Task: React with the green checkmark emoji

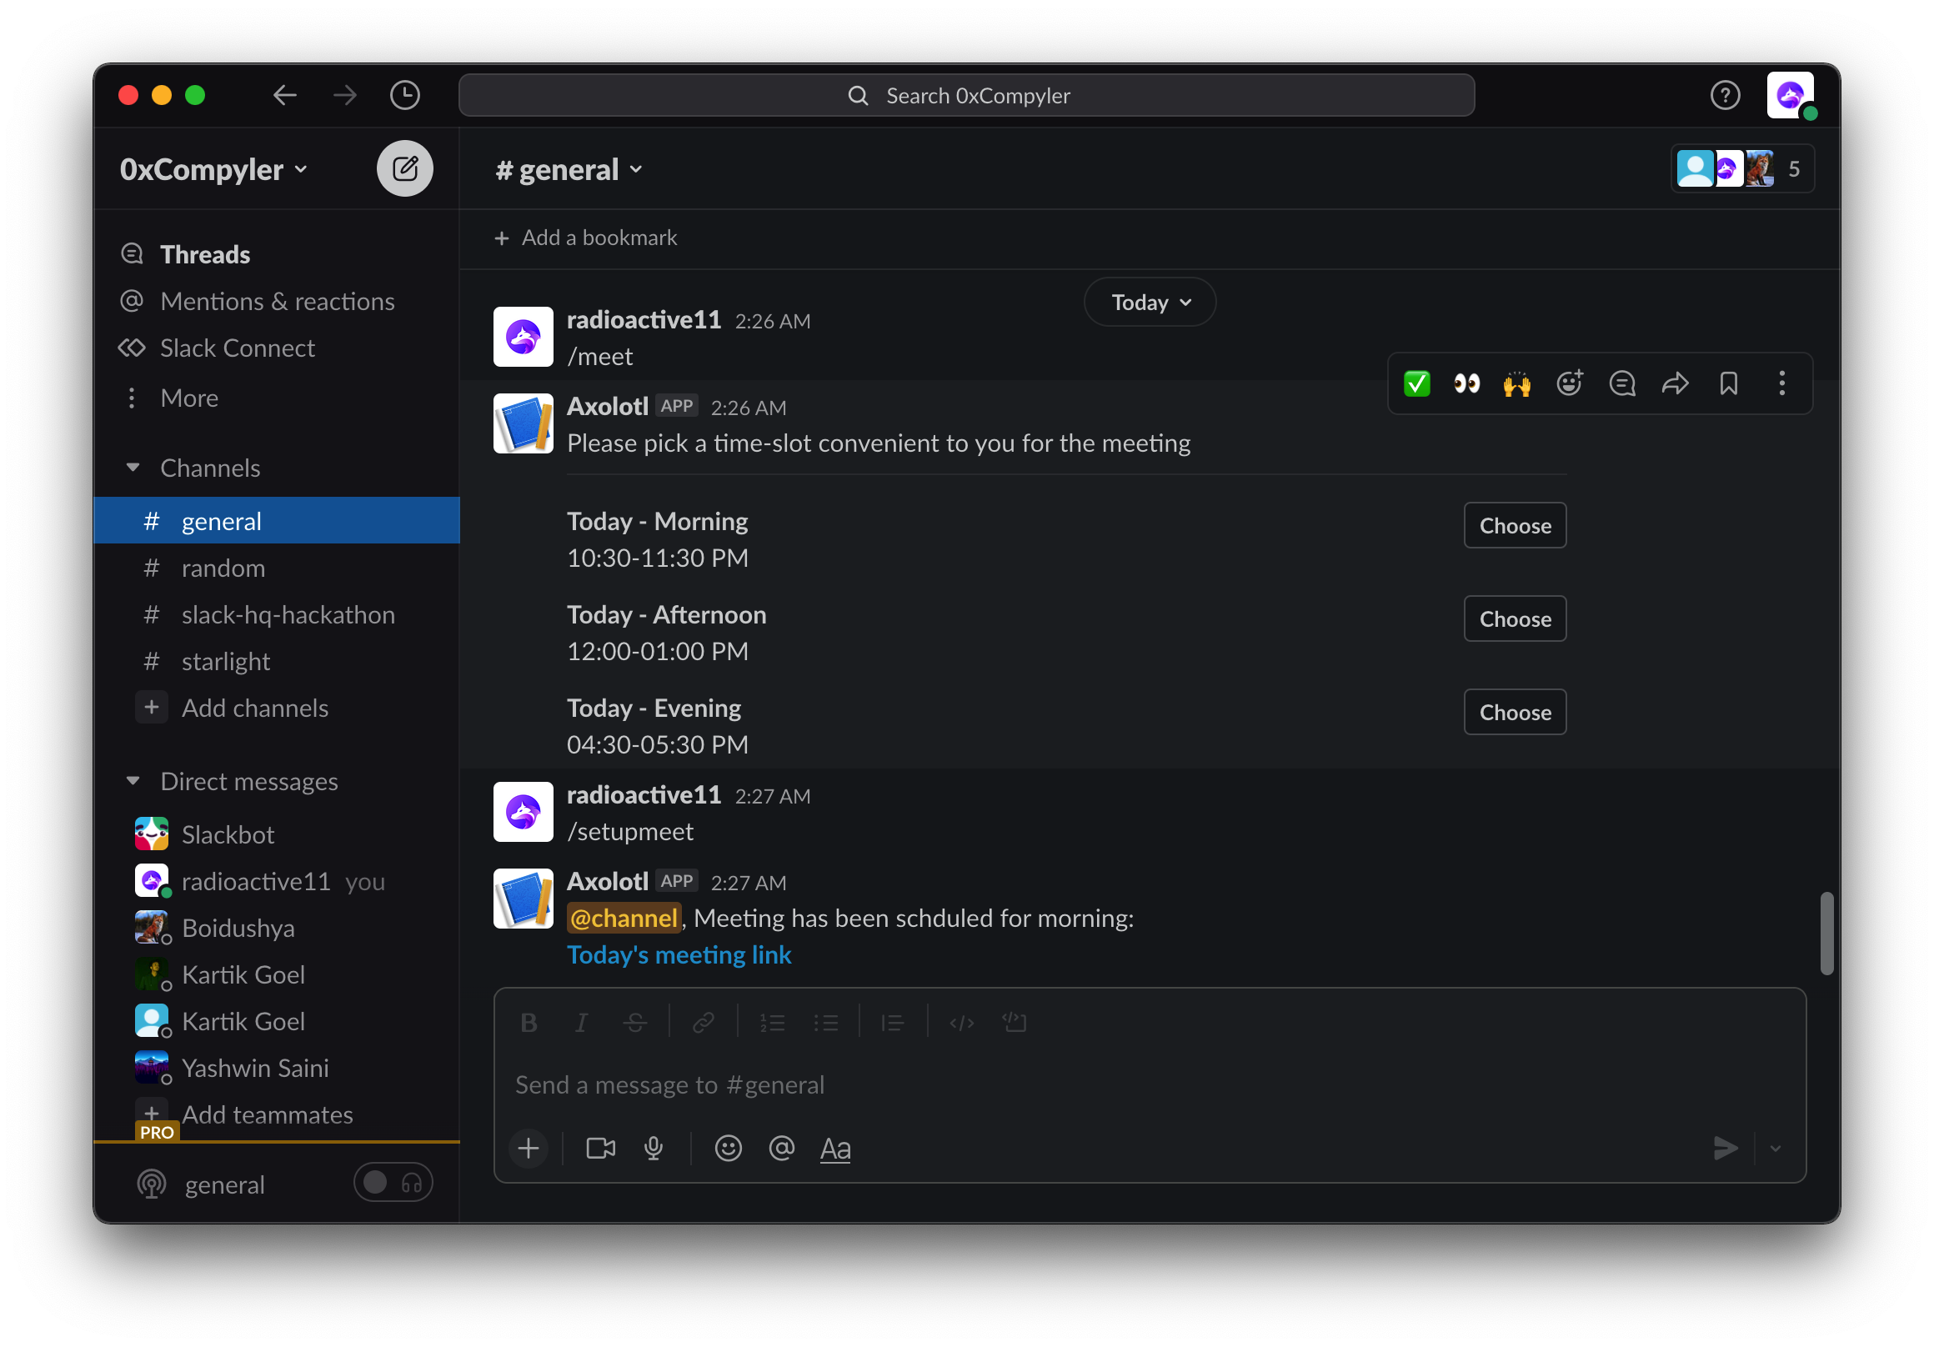Action: click(1417, 384)
